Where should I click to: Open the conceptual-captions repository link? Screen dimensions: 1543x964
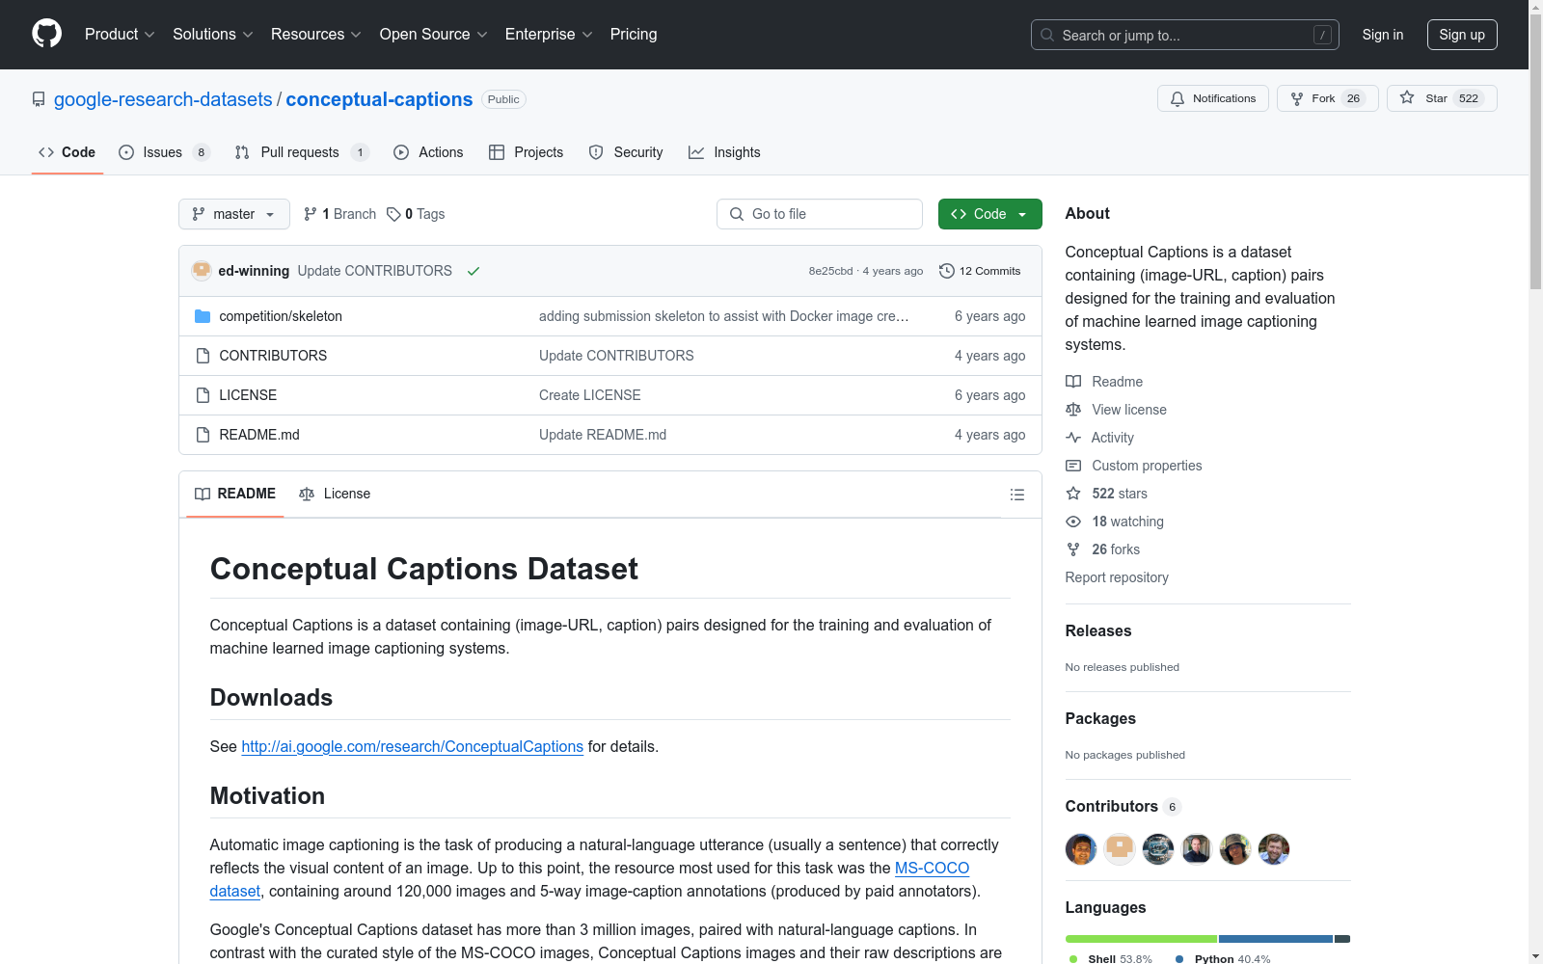coord(379,99)
